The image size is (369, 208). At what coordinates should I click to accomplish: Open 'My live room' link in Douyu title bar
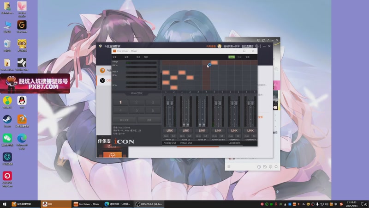click(247, 46)
